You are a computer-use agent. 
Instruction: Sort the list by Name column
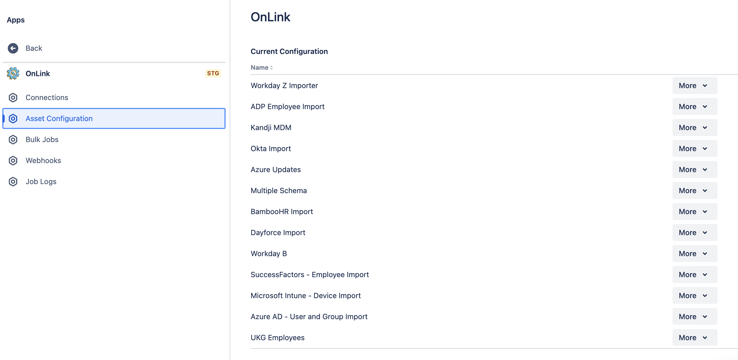click(x=262, y=67)
